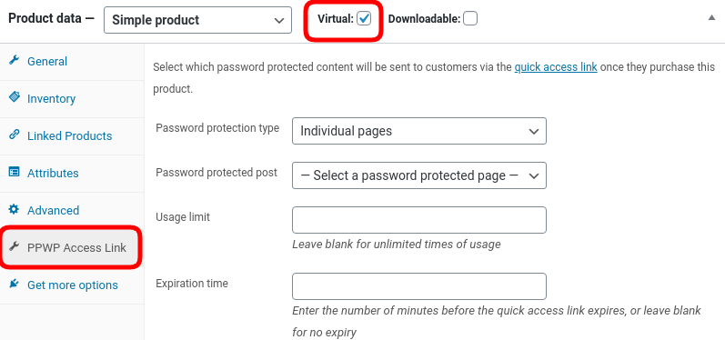The image size is (725, 340).
Task: Click the Advanced gear icon
Action: tap(15, 210)
